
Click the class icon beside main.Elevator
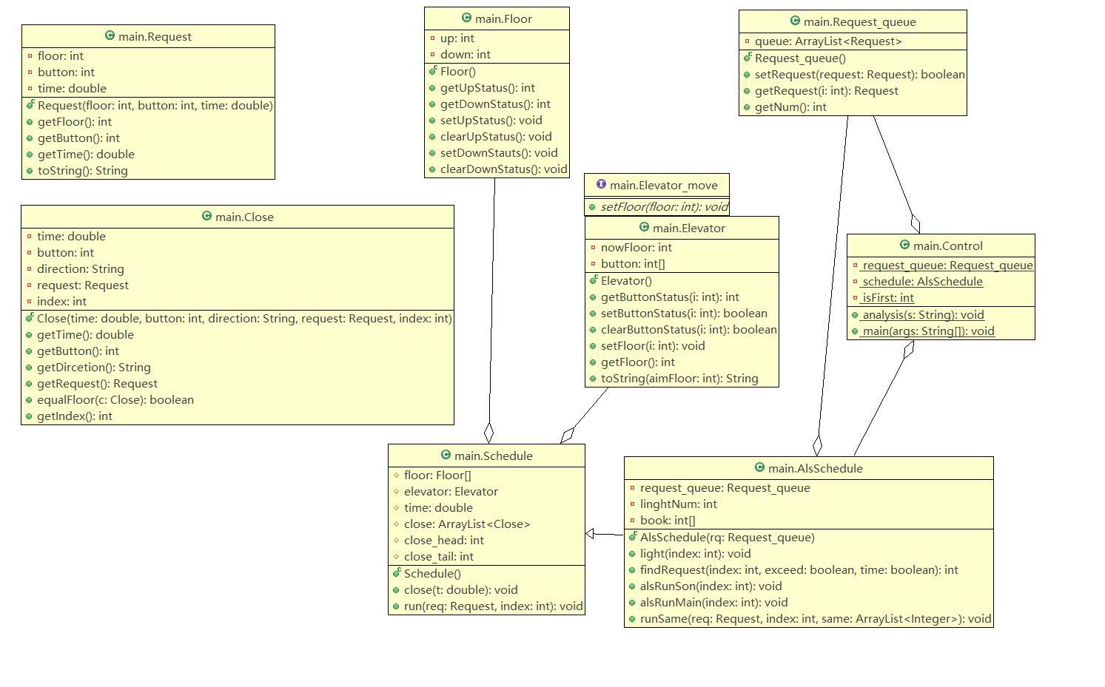(644, 227)
